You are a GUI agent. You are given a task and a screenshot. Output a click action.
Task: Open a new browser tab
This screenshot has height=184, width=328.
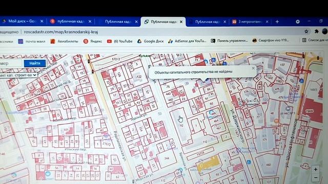pos(277,21)
